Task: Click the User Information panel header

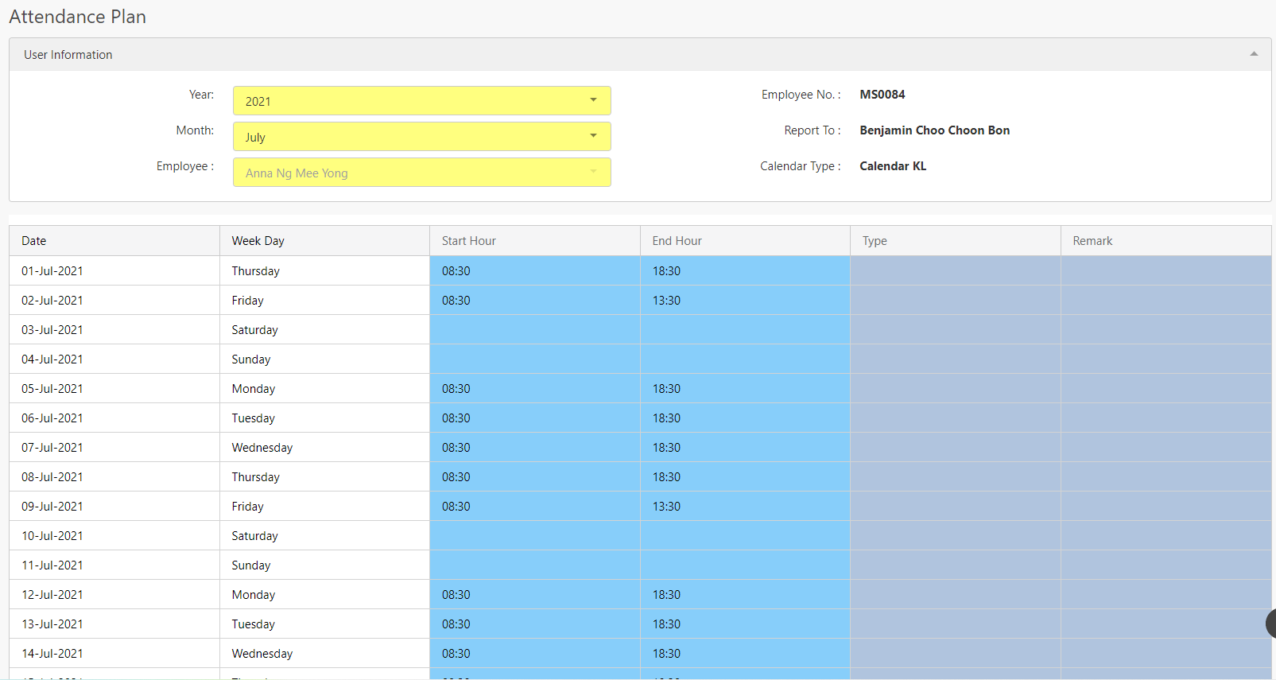Action: pyautogui.click(x=640, y=55)
